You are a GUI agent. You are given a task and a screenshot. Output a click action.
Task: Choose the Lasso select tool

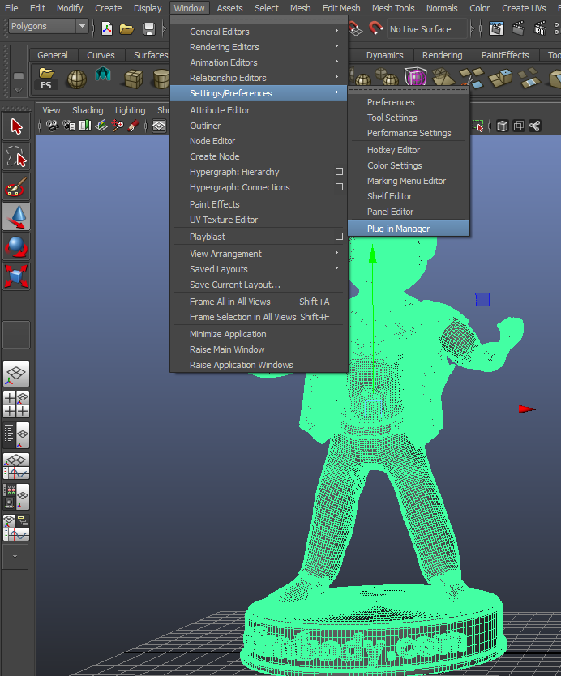[17, 156]
